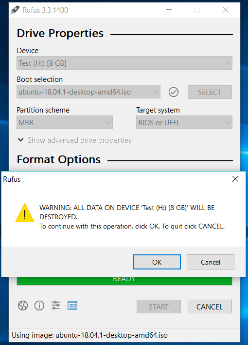Open the Boot selection ISO dropdown
The height and width of the screenshot is (345, 248).
(89, 92)
